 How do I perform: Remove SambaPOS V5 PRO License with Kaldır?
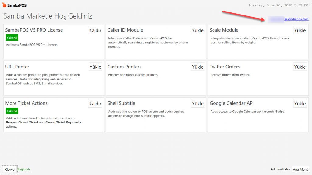point(95,30)
